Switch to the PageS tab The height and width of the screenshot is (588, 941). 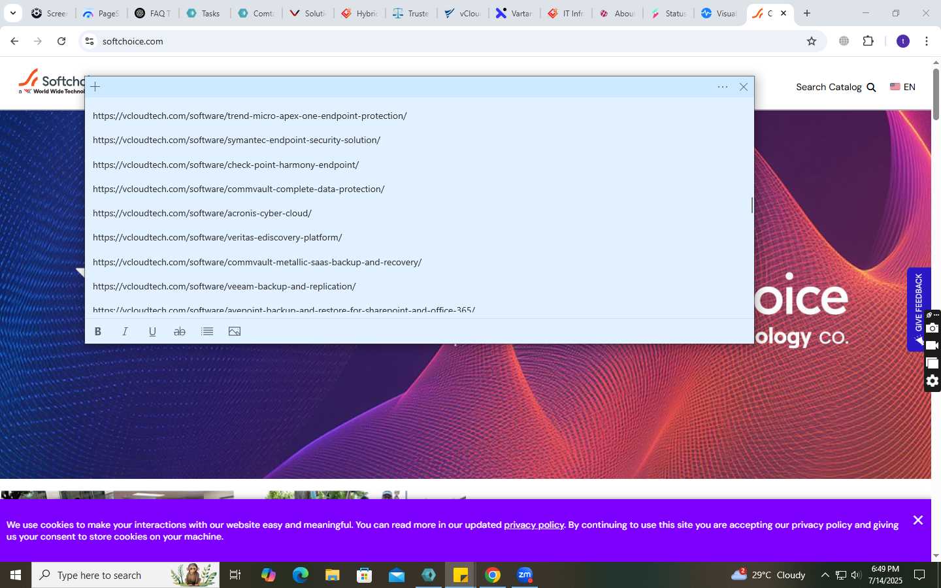pos(101,13)
